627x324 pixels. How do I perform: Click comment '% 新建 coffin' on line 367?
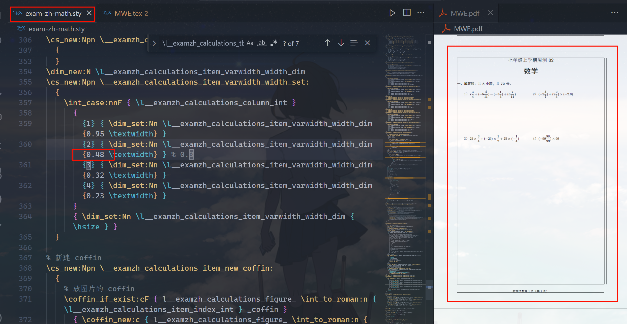point(74,258)
